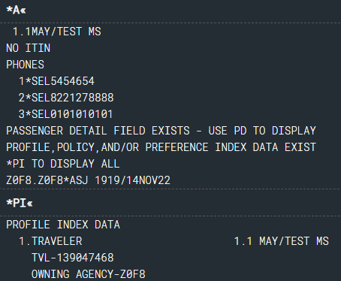Select passenger name 1.1MAY/TEST MS

pos(57,32)
